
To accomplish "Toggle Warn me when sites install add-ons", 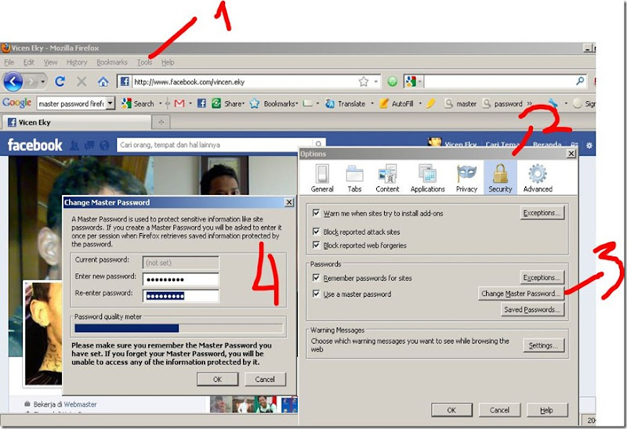I will pyautogui.click(x=316, y=213).
